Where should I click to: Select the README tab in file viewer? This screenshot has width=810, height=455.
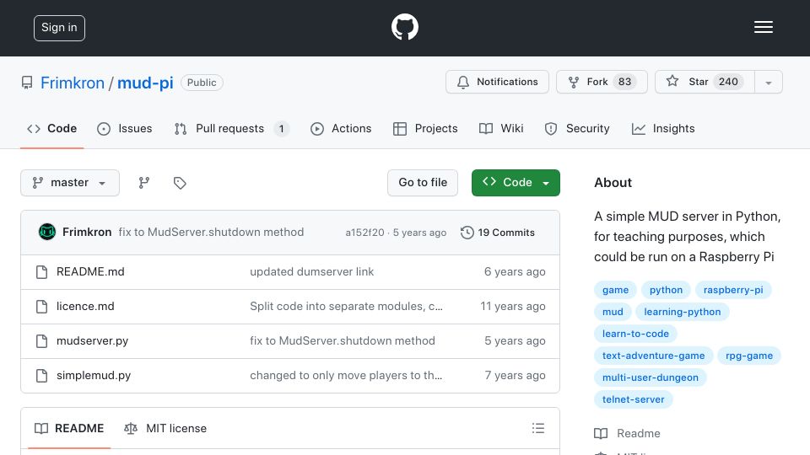point(69,428)
